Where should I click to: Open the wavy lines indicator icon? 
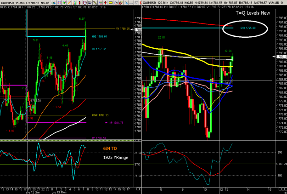pyautogui.click(x=59, y=3)
